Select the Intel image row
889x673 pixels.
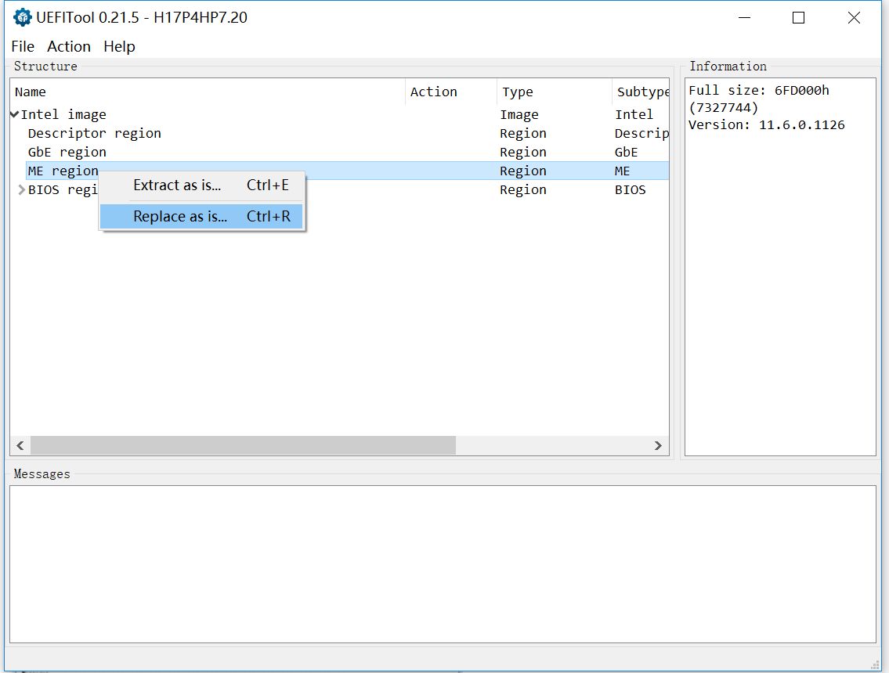(339, 114)
